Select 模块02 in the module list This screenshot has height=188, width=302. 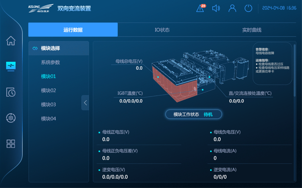pyautogui.click(x=49, y=91)
